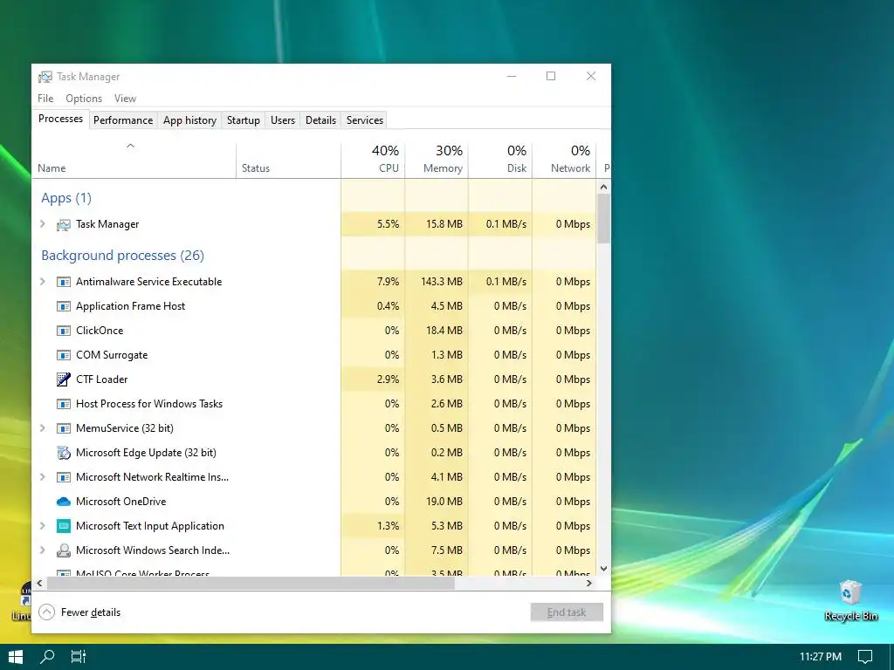Sort by the Name column header
Viewport: 894px width, 670px height.
click(134, 161)
